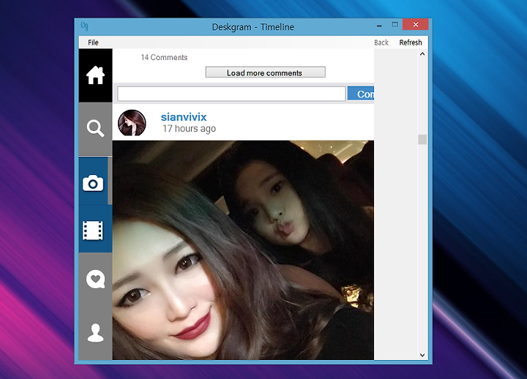Click the scrollbar up arrow
The image size is (527, 379).
click(422, 53)
